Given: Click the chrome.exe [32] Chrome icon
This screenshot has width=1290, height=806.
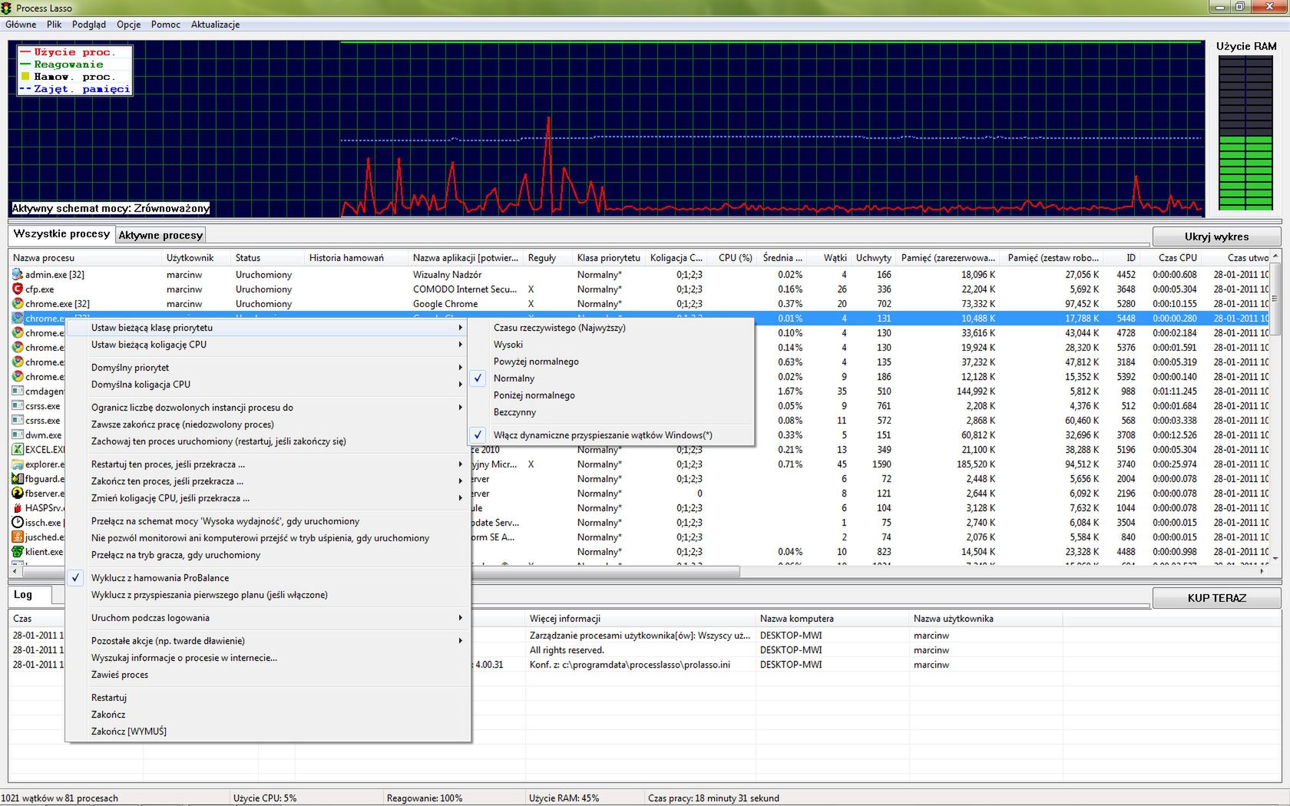Looking at the screenshot, I should point(17,304).
